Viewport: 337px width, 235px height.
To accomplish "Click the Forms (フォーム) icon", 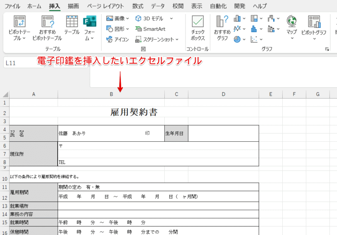I will pyautogui.click(x=90, y=21).
